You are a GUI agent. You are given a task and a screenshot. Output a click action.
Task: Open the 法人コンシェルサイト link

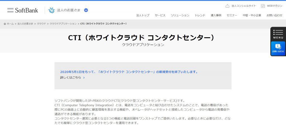[244, 6]
